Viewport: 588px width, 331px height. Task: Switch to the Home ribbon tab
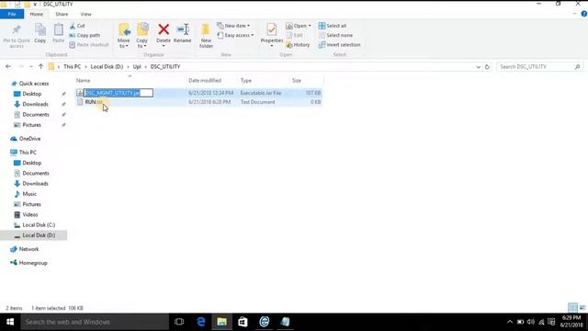pos(37,15)
